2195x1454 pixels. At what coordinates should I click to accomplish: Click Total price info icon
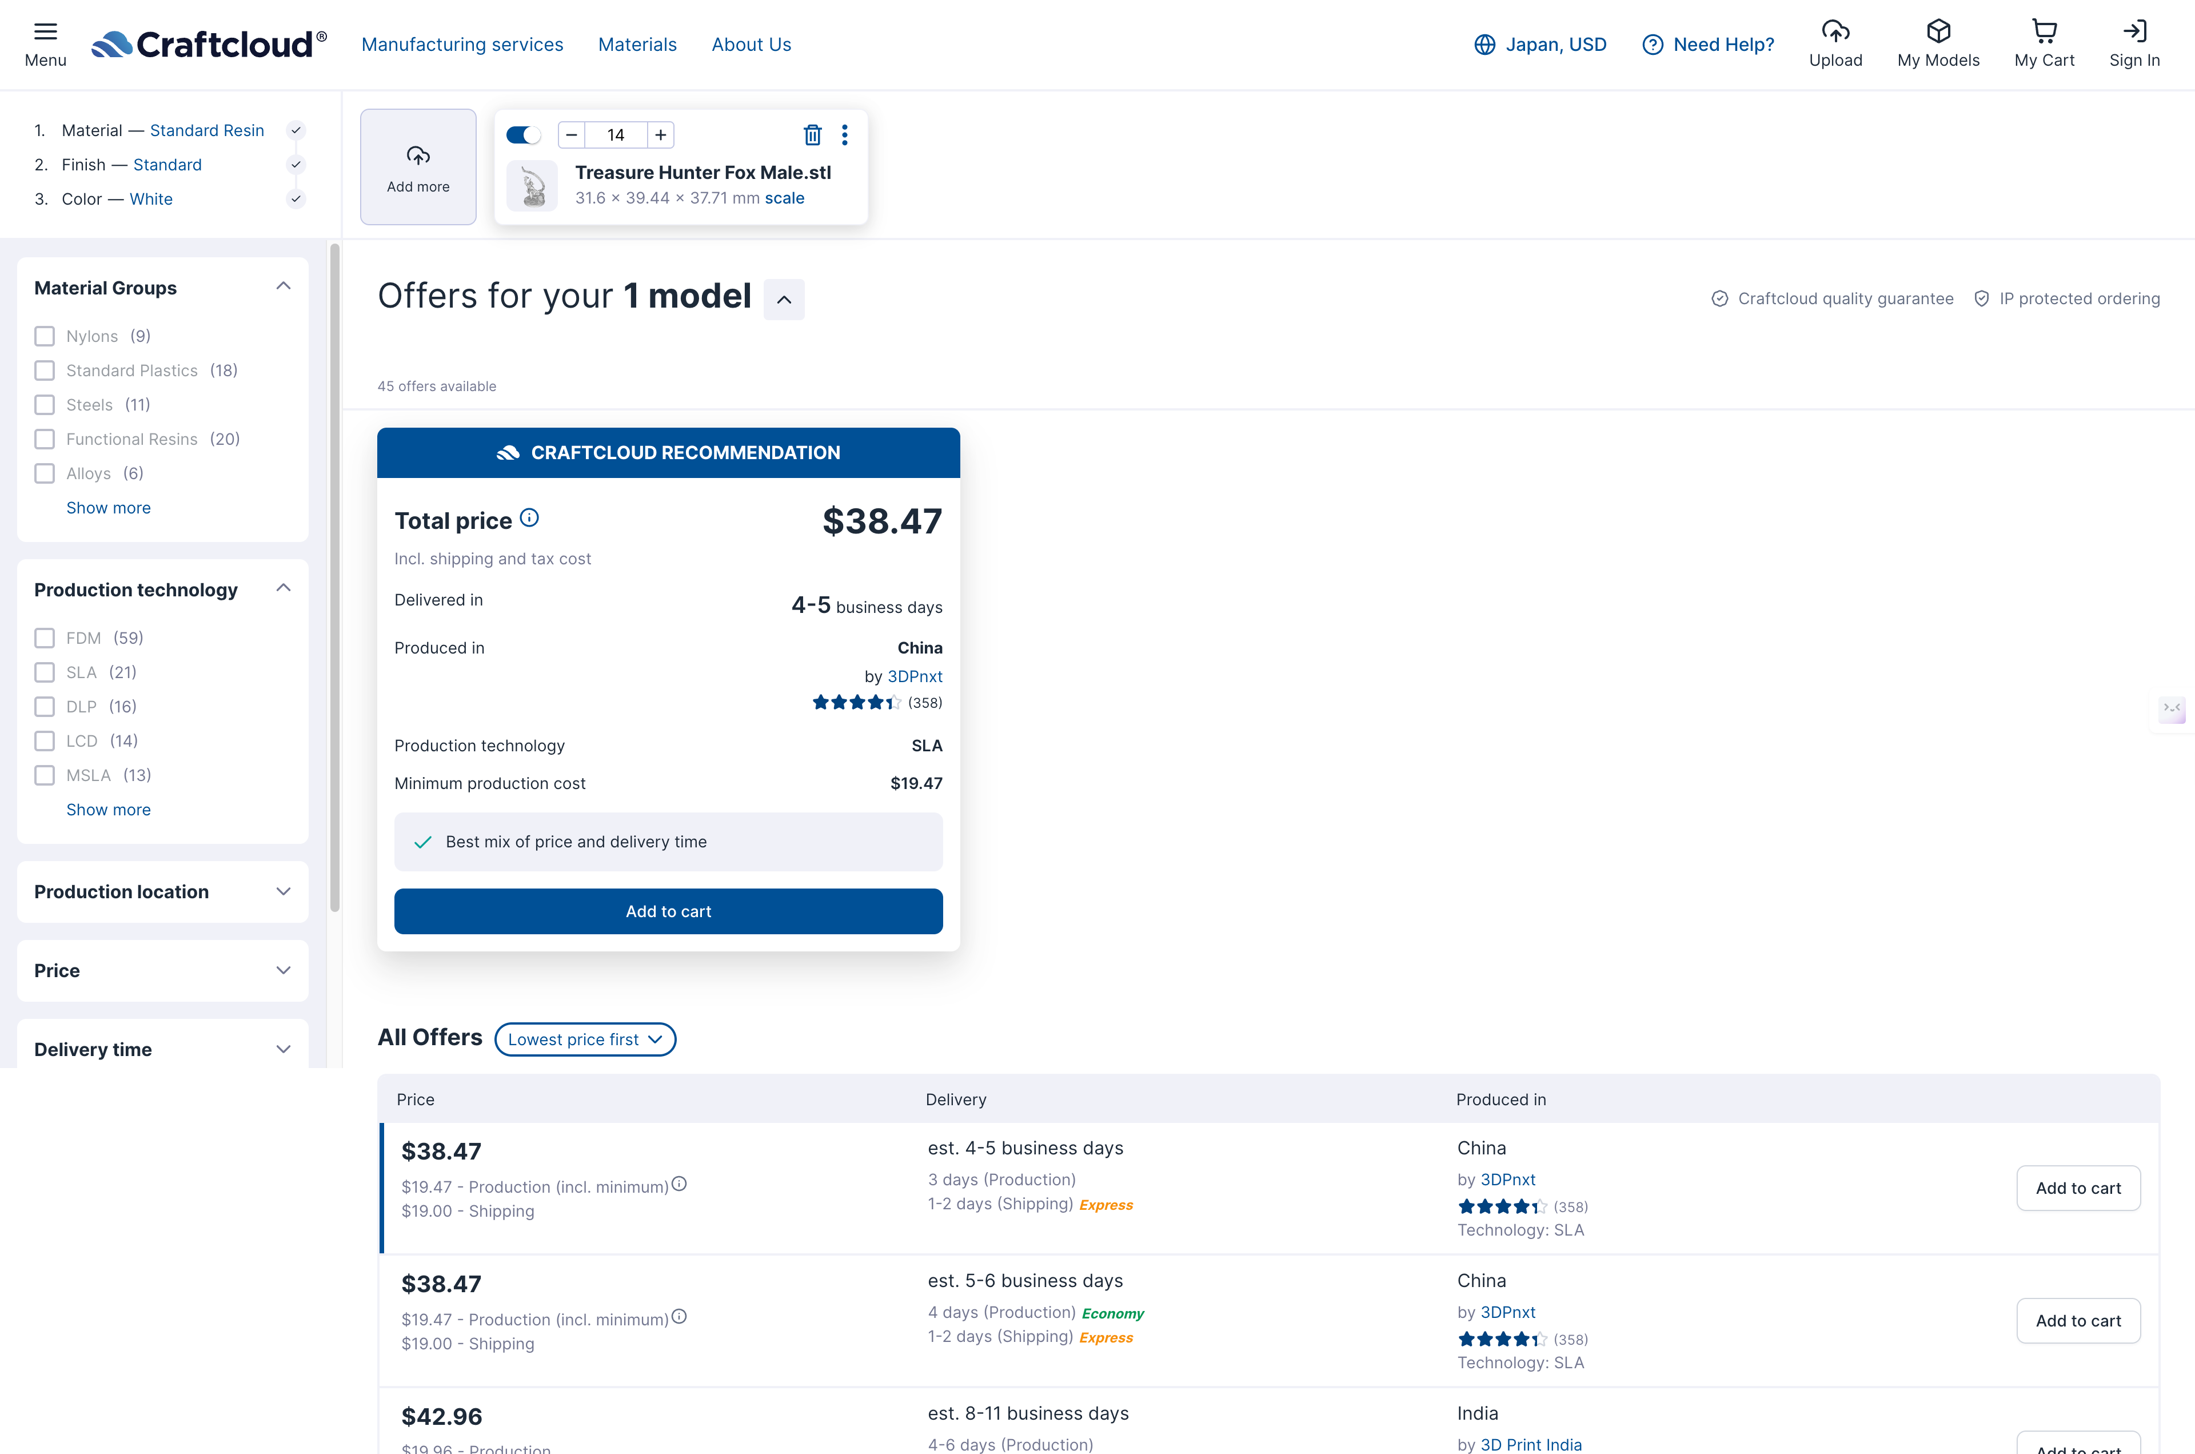(529, 519)
